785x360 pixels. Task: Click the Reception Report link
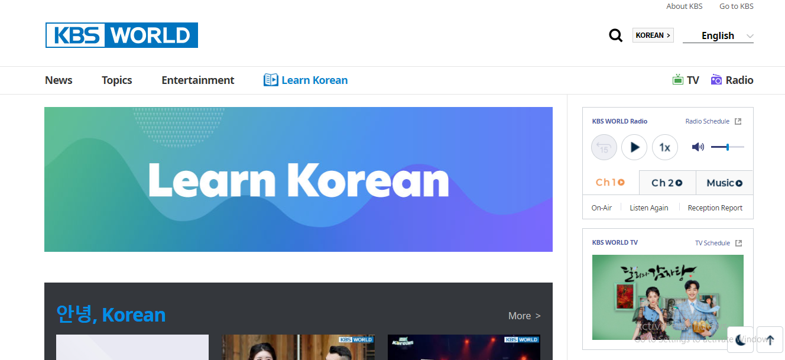click(715, 208)
